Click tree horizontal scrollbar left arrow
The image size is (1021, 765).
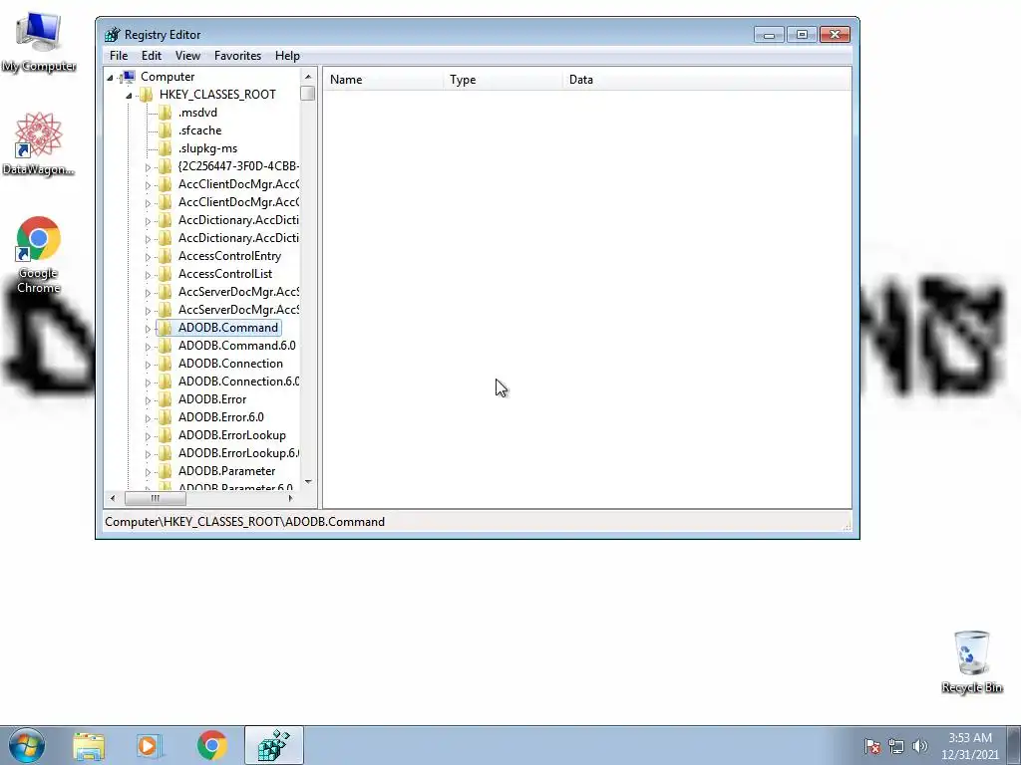[113, 498]
